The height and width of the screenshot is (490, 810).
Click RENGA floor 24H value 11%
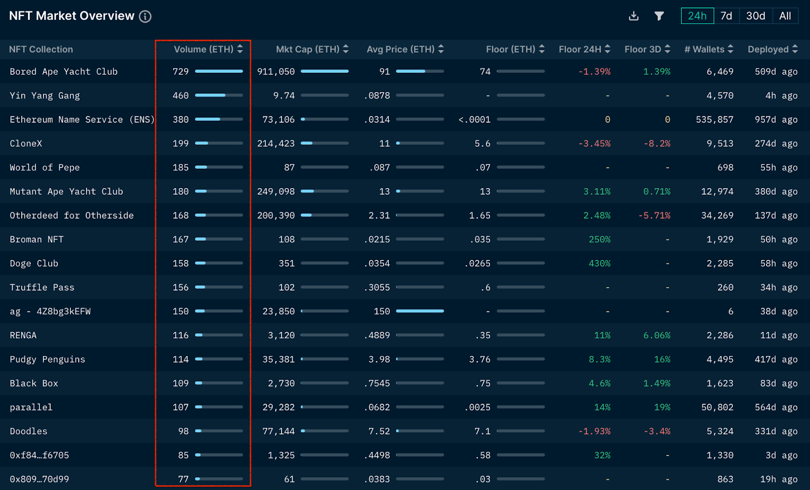pyautogui.click(x=602, y=335)
